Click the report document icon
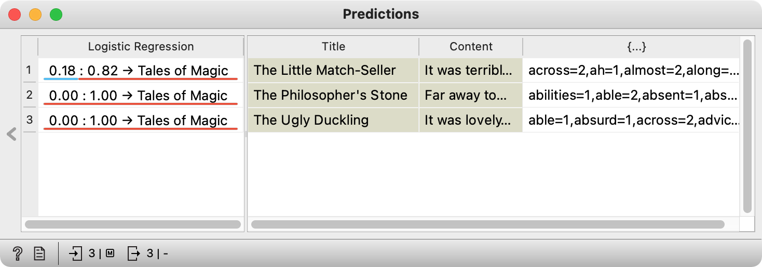This screenshot has height=267, width=762. (39, 253)
